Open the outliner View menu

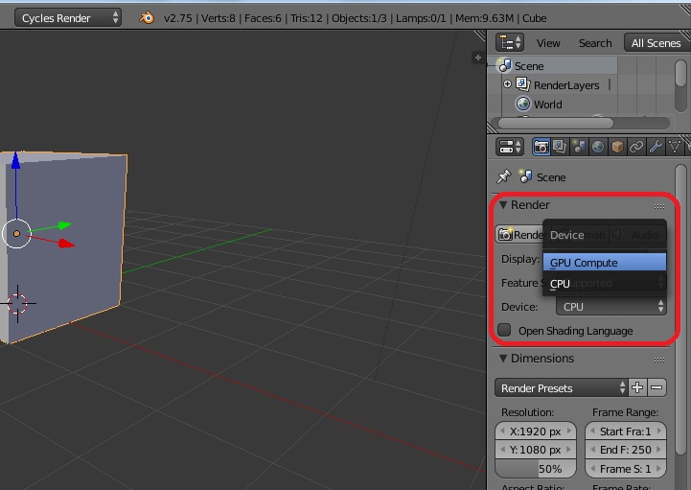[x=548, y=43]
